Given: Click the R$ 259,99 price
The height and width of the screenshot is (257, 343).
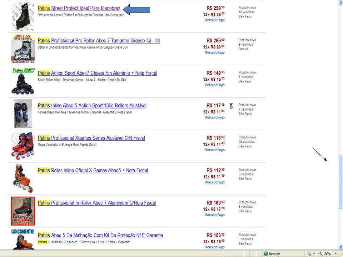Looking at the screenshot, I should (x=215, y=8).
